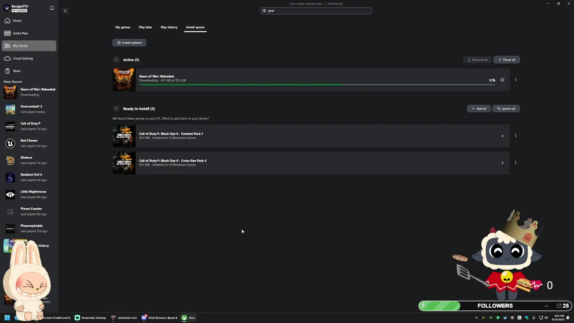Open Resident Evil 6 from Most Recent

30,177
